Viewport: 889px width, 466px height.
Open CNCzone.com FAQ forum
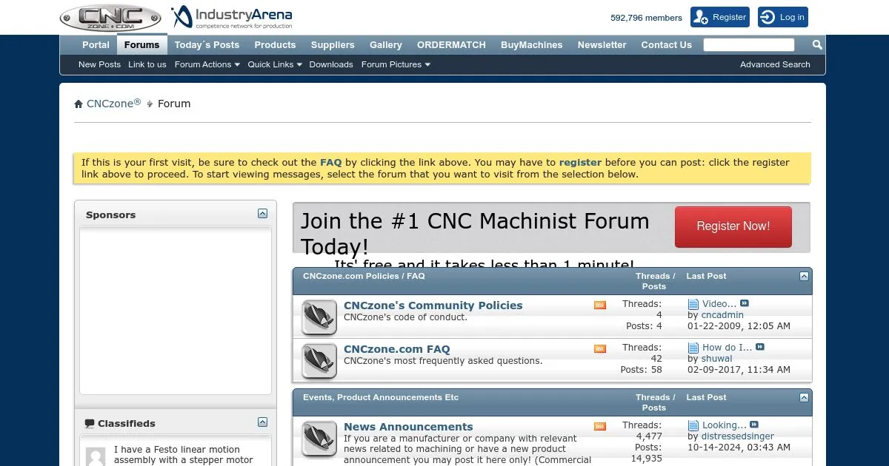397,348
